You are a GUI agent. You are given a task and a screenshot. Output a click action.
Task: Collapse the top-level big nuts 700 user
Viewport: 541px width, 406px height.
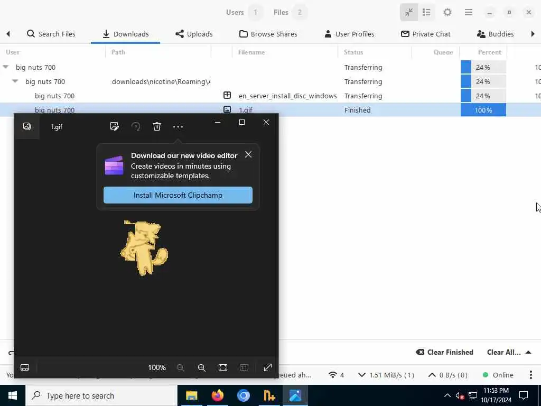coord(5,67)
